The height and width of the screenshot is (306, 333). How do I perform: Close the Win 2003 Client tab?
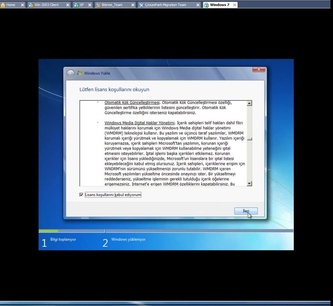pyautogui.click(x=68, y=5)
